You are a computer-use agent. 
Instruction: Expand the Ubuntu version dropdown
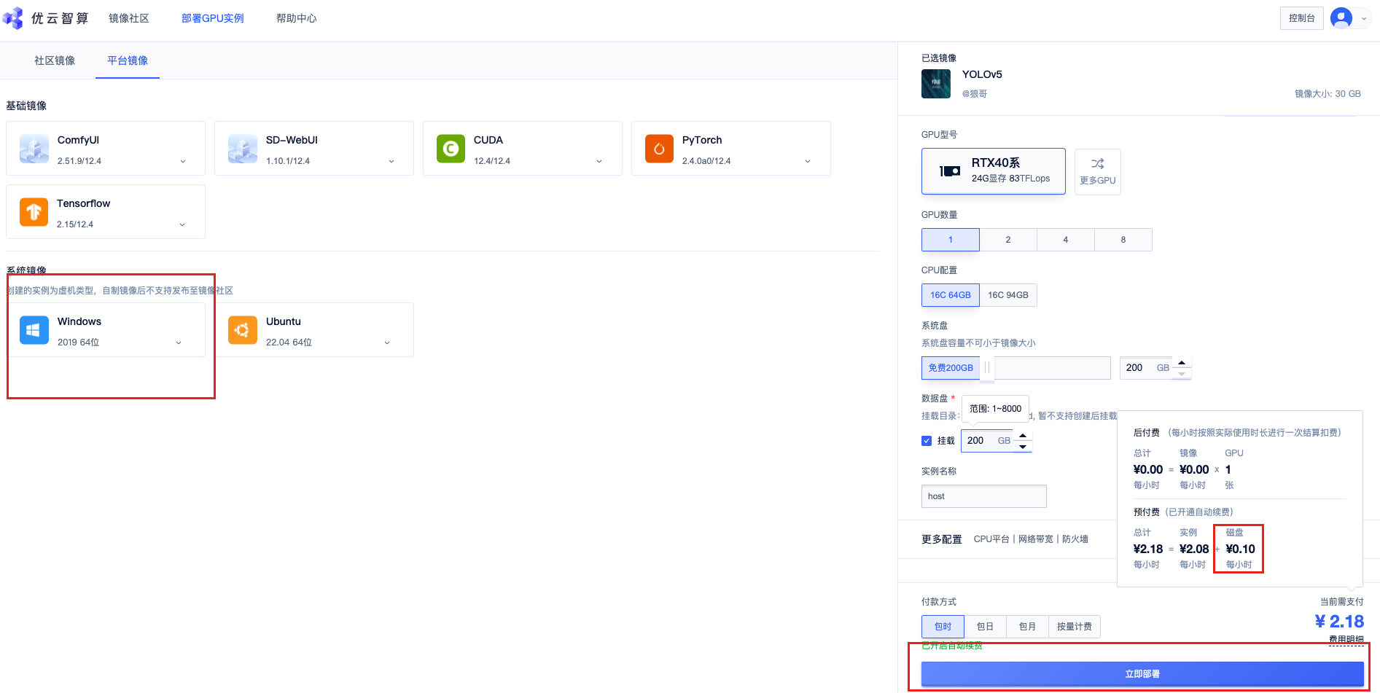tap(387, 342)
